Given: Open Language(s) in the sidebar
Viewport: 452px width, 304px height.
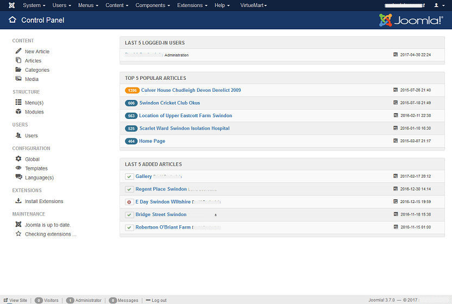Looking at the screenshot, I should pos(39,178).
